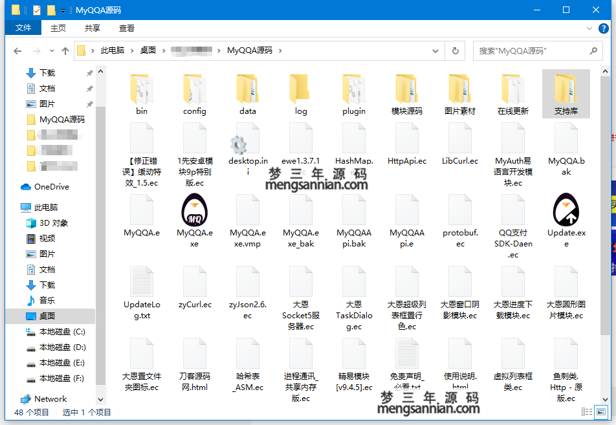Select 刀客源码网.html file
This screenshot has height=425, width=616.
click(195, 364)
